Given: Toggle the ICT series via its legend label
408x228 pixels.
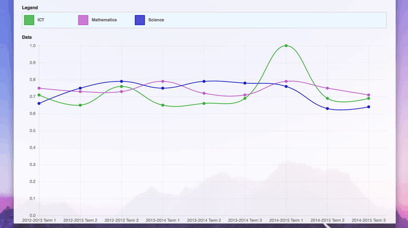Looking at the screenshot, I should pos(41,20).
